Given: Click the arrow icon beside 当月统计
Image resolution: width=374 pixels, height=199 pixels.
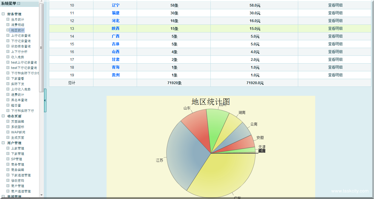Looking at the screenshot, I should [8, 19].
